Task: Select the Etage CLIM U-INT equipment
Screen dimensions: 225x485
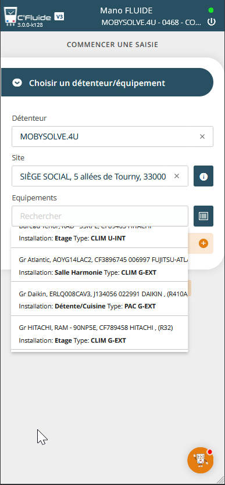Action: [99, 237]
